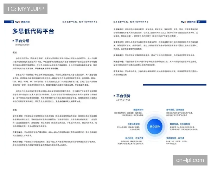This screenshot has width=211, height=169.
Task: Click the 例外定制化 bold label
Action: click(119, 62)
